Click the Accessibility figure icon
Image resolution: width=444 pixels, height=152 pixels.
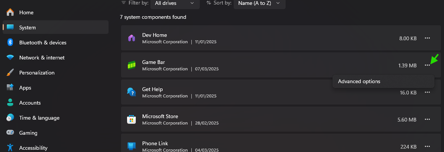pos(10,147)
